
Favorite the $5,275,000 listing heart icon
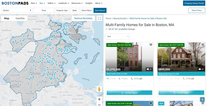[x=151, y=45]
